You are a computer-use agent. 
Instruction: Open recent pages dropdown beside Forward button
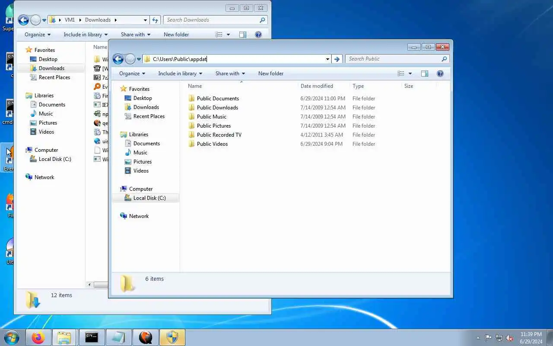(139, 59)
